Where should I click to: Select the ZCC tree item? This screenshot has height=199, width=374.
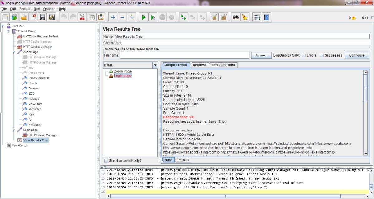pos(31,93)
